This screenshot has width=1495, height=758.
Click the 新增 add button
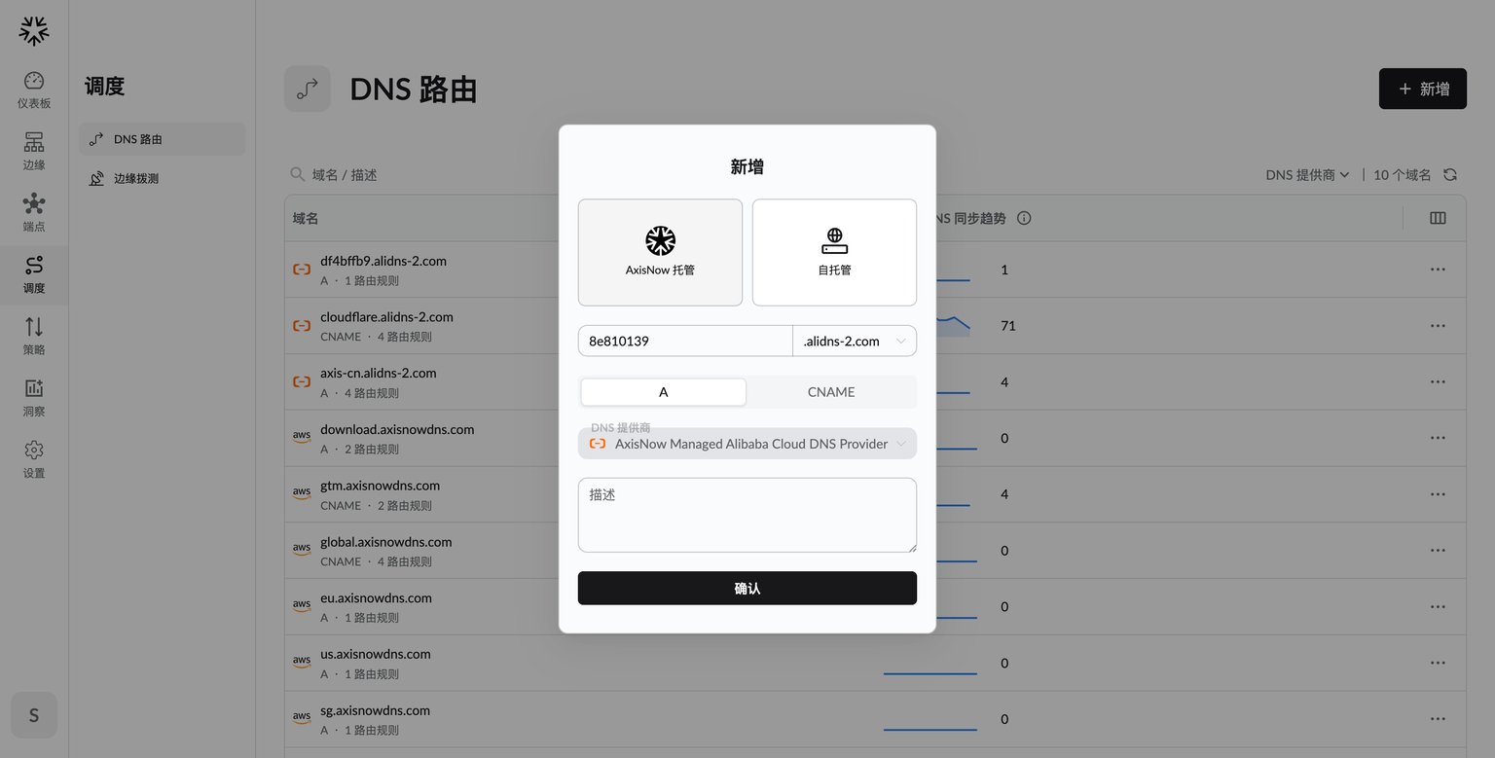1423,89
